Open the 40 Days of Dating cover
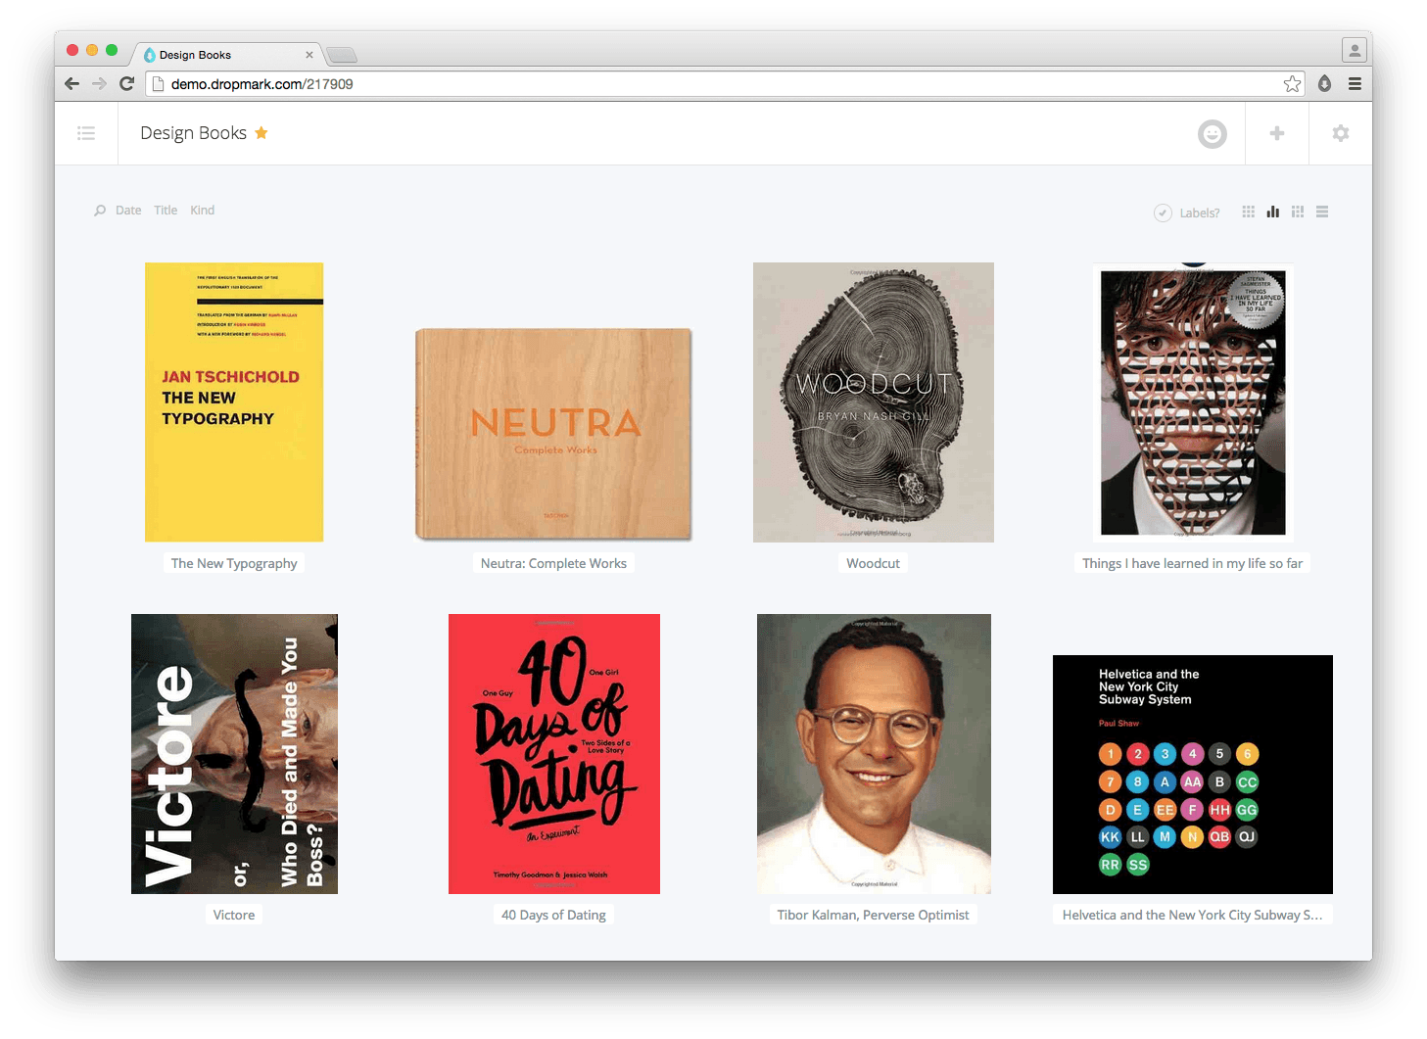This screenshot has width=1427, height=1039. pos(554,754)
